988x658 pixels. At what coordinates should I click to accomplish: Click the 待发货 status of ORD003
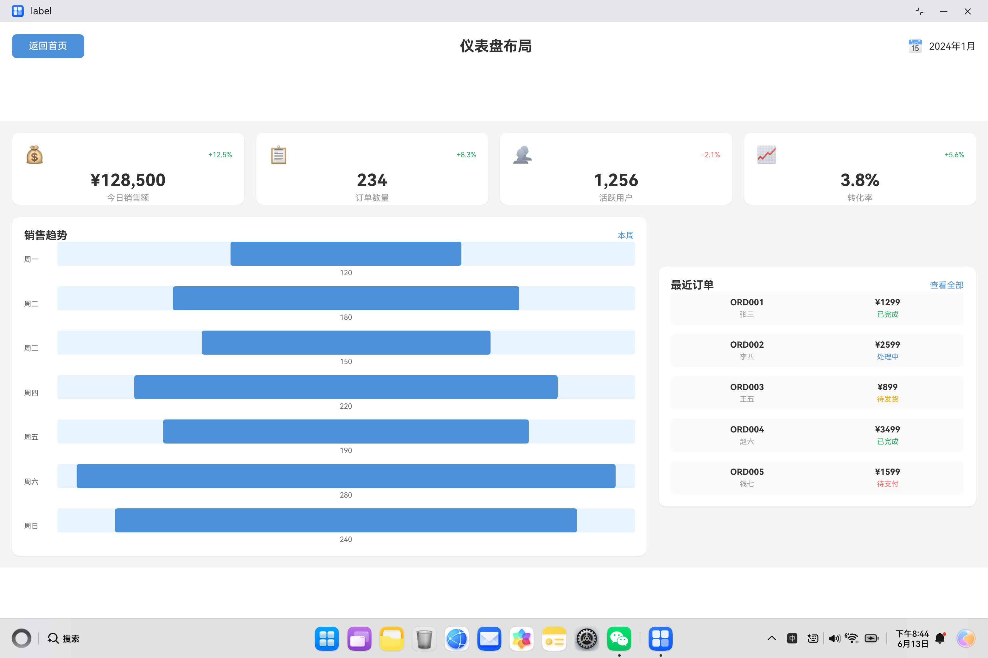click(x=888, y=399)
